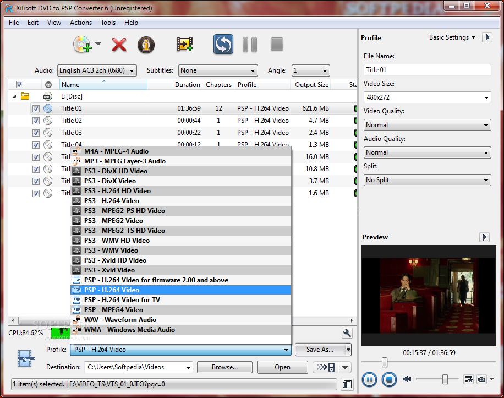504x398 pixels.
Task: Mute the preview speaker icon
Action: 407,379
